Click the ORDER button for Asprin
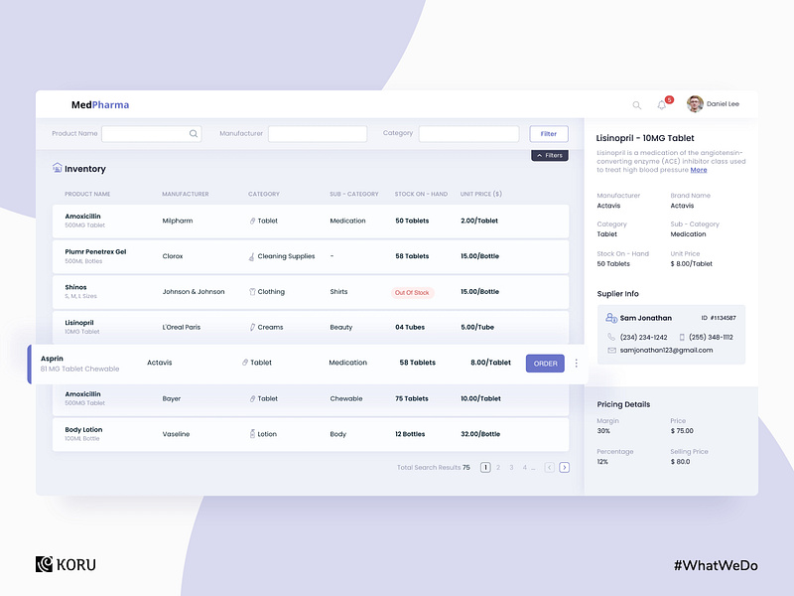 tap(544, 363)
